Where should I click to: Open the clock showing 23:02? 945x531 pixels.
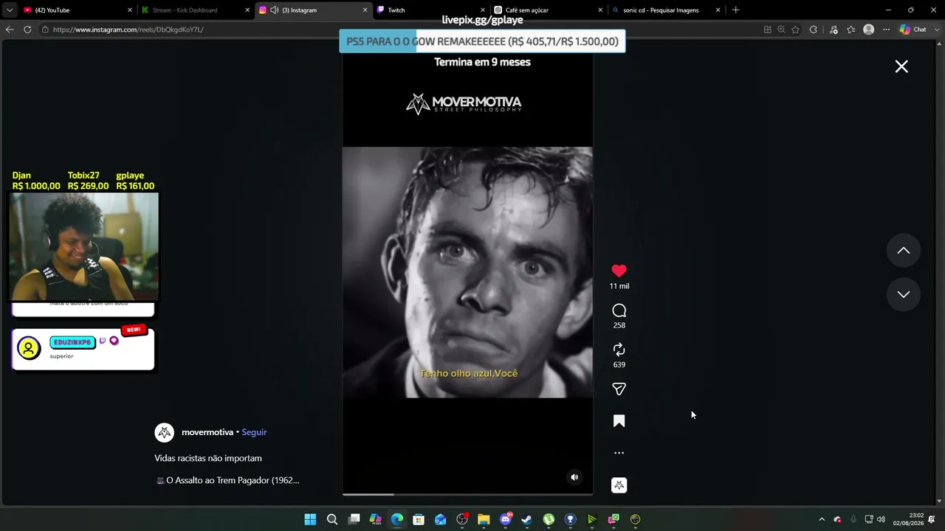tap(909, 519)
